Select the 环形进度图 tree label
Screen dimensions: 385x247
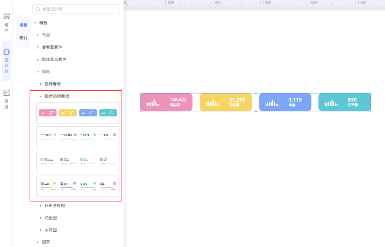pyautogui.click(x=55, y=205)
